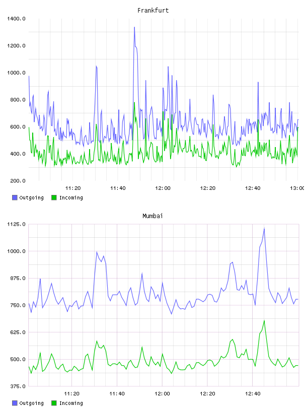306x411 pixels.
Task: Click the 11:40 time label under Frankfurt chart
Action: pyautogui.click(x=118, y=188)
